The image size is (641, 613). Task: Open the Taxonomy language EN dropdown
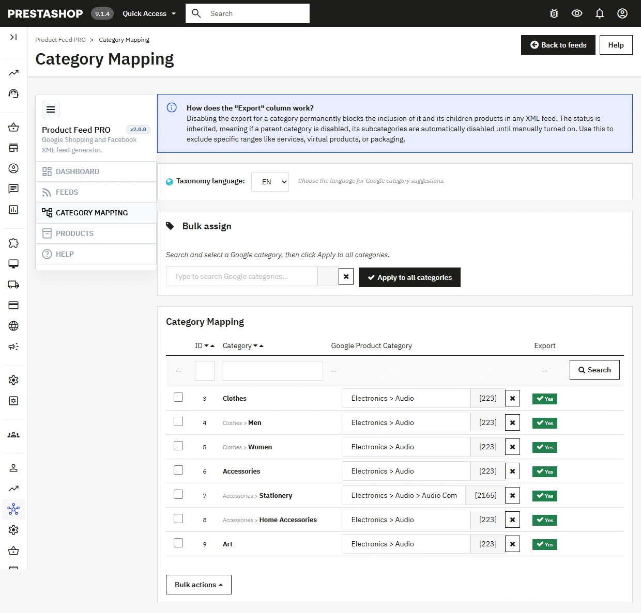[270, 182]
